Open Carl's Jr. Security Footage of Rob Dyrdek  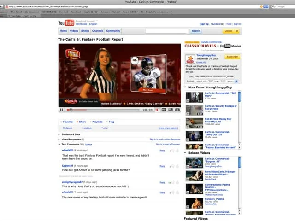click(x=221, y=107)
